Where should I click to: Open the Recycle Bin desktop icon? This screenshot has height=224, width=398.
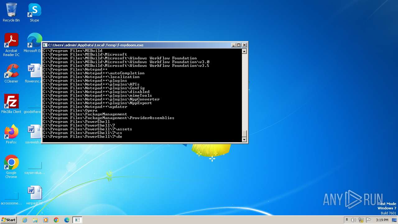pos(11,12)
